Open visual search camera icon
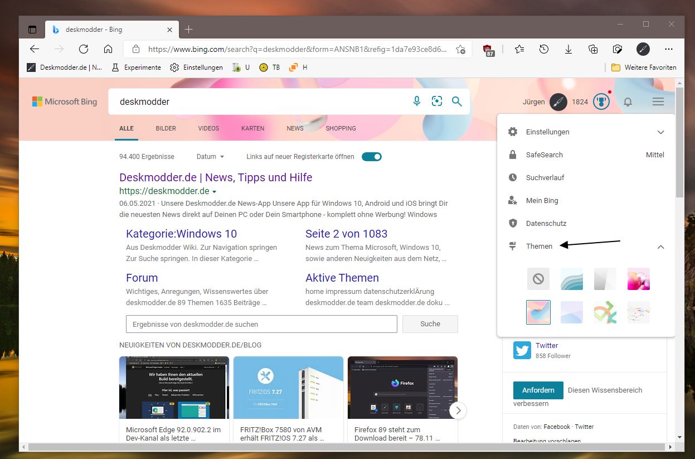The image size is (695, 459). click(437, 101)
